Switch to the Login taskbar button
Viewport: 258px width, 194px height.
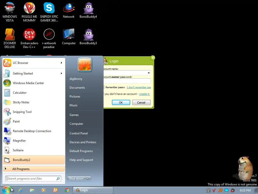(93, 190)
